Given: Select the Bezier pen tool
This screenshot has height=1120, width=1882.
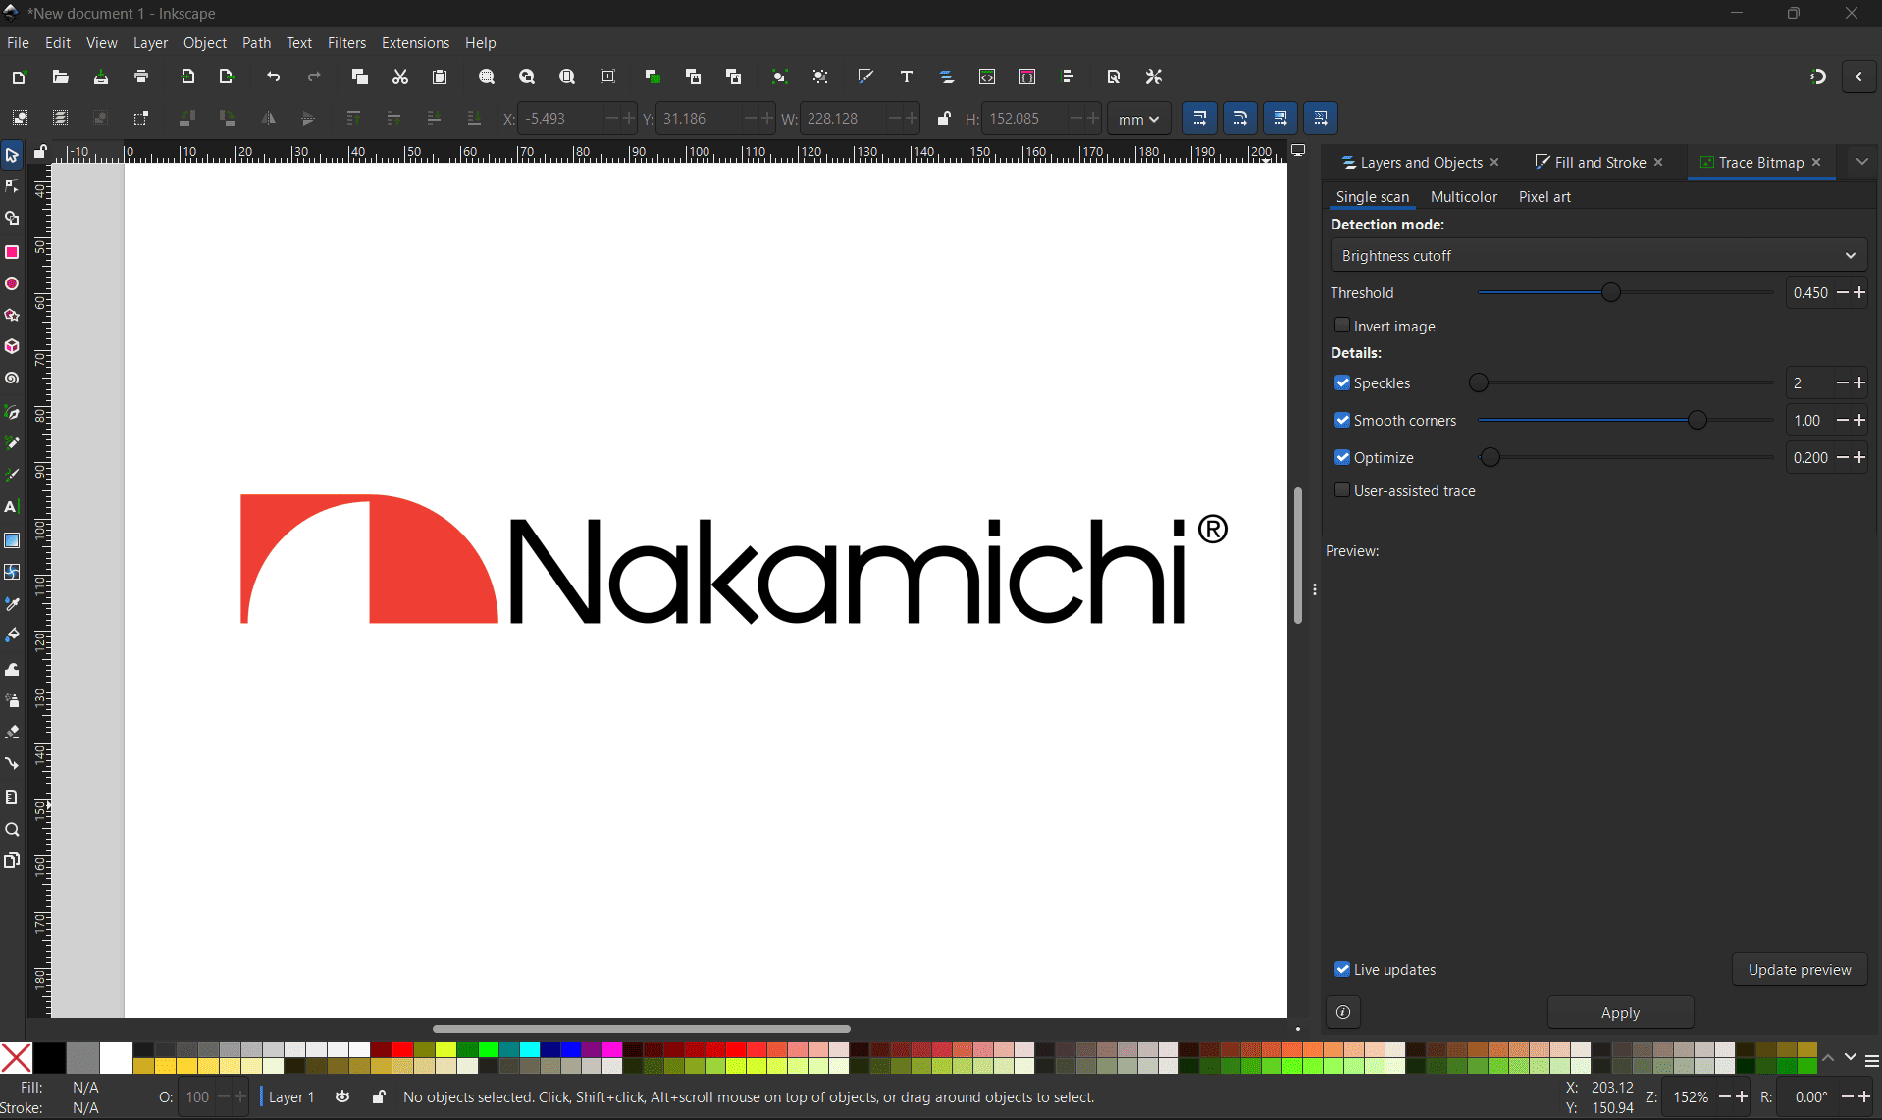Looking at the screenshot, I should pyautogui.click(x=12, y=412).
